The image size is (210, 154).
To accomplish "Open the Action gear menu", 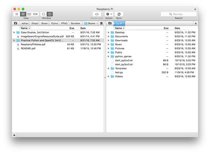I will click(109, 14).
